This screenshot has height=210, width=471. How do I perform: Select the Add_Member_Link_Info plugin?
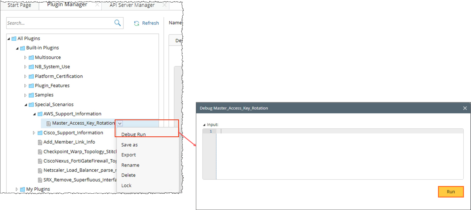[x=69, y=142]
